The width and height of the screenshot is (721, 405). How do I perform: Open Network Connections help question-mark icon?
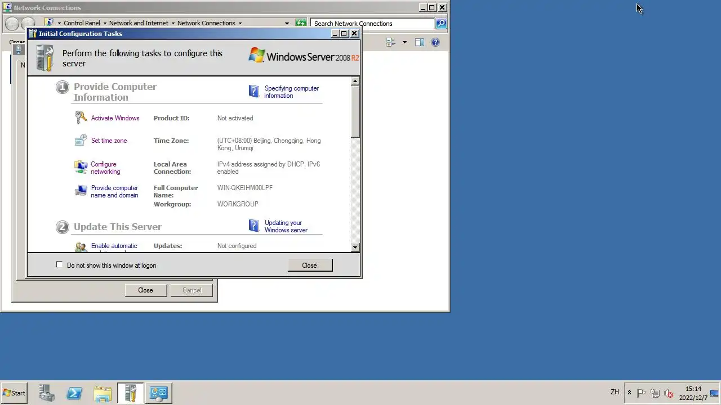[x=435, y=42]
